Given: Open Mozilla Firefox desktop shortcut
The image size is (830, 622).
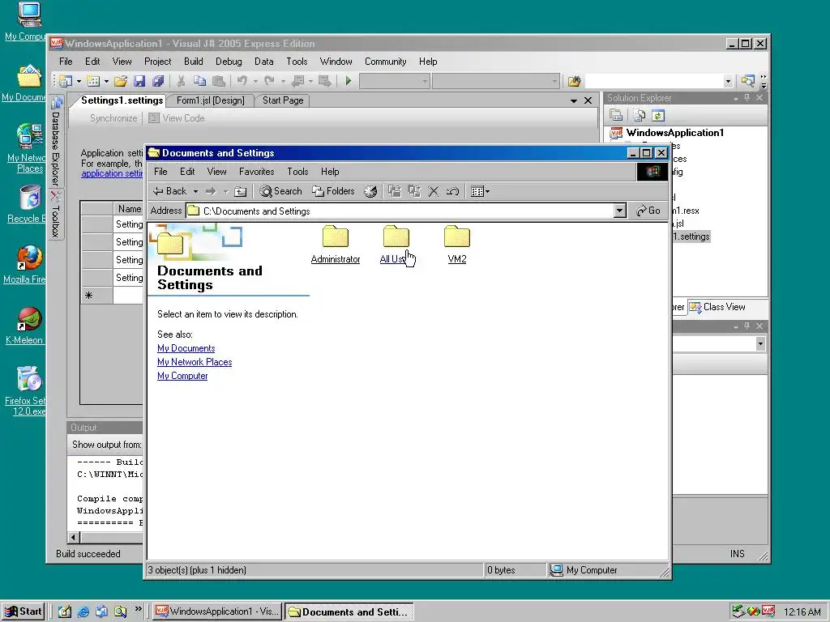Looking at the screenshot, I should coord(27,265).
